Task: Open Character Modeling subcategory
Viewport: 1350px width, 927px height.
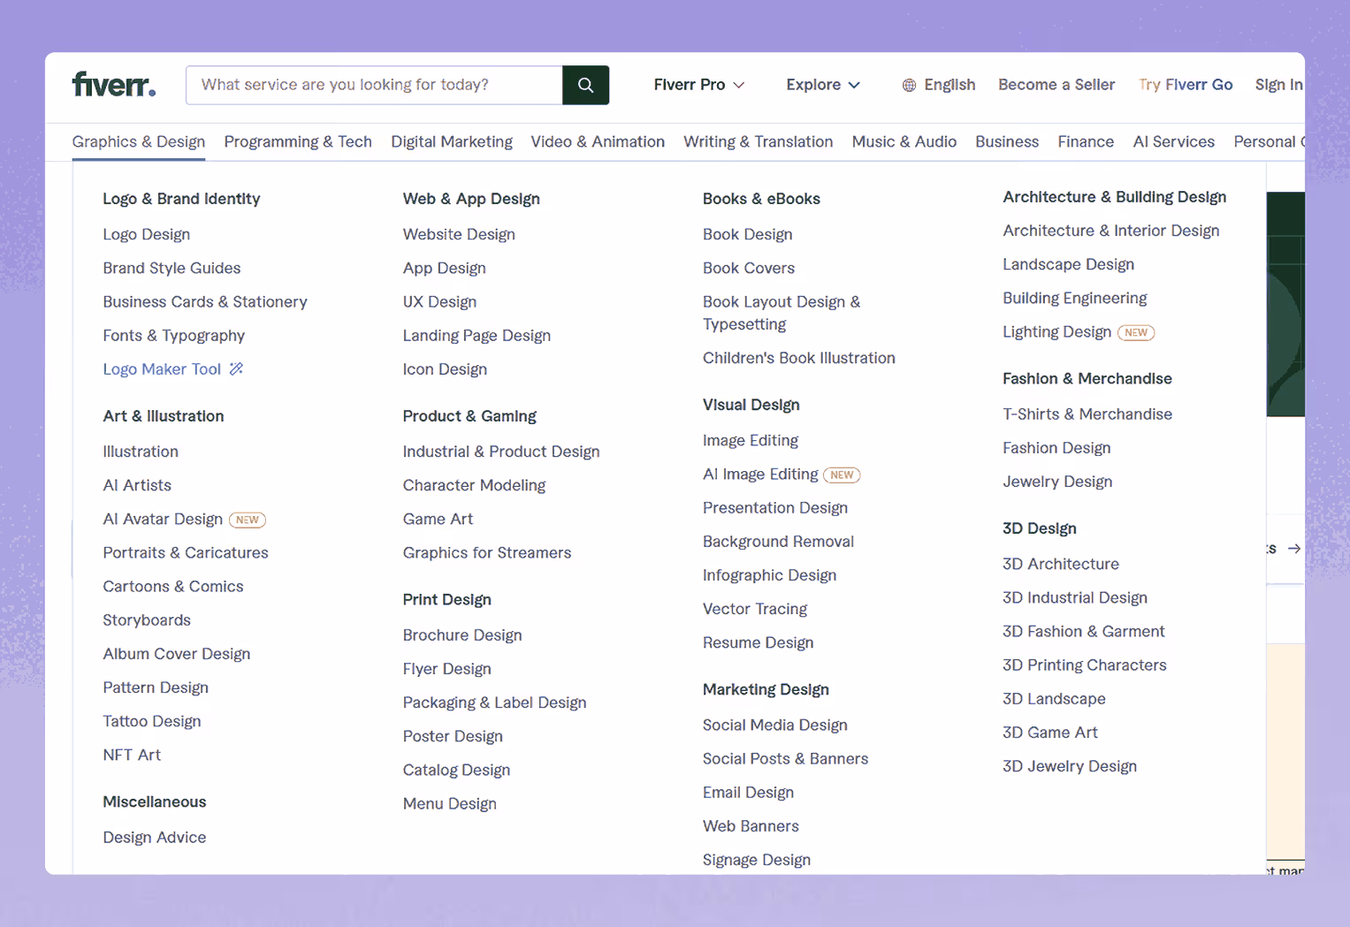Action: click(x=474, y=485)
